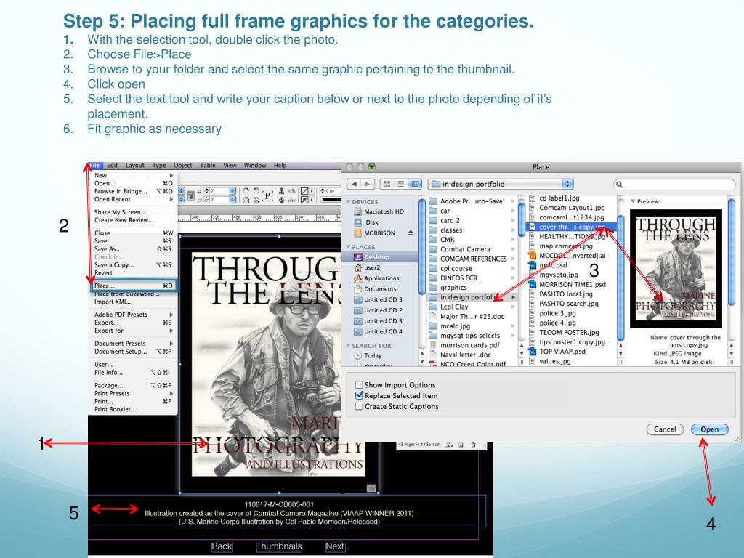
Task: Click Cancel in the Place dialog
Action: [x=665, y=429]
